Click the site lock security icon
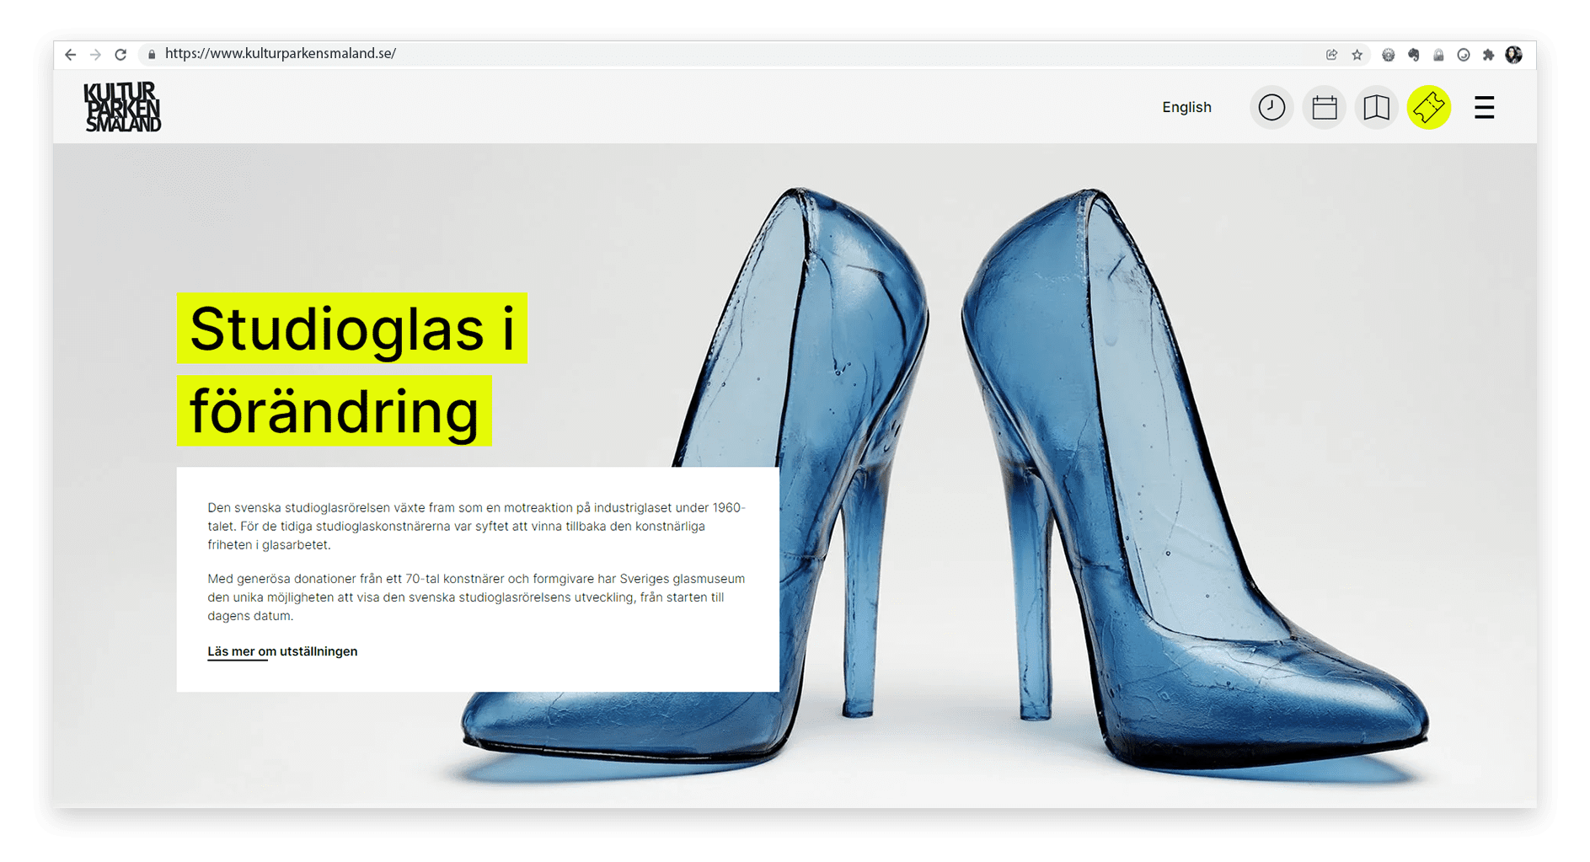 pyautogui.click(x=152, y=54)
